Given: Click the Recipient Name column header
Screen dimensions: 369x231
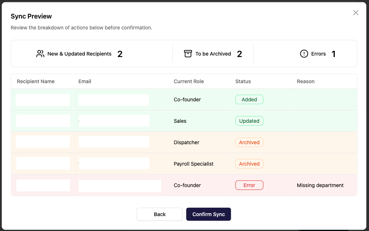Looking at the screenshot, I should [36, 81].
